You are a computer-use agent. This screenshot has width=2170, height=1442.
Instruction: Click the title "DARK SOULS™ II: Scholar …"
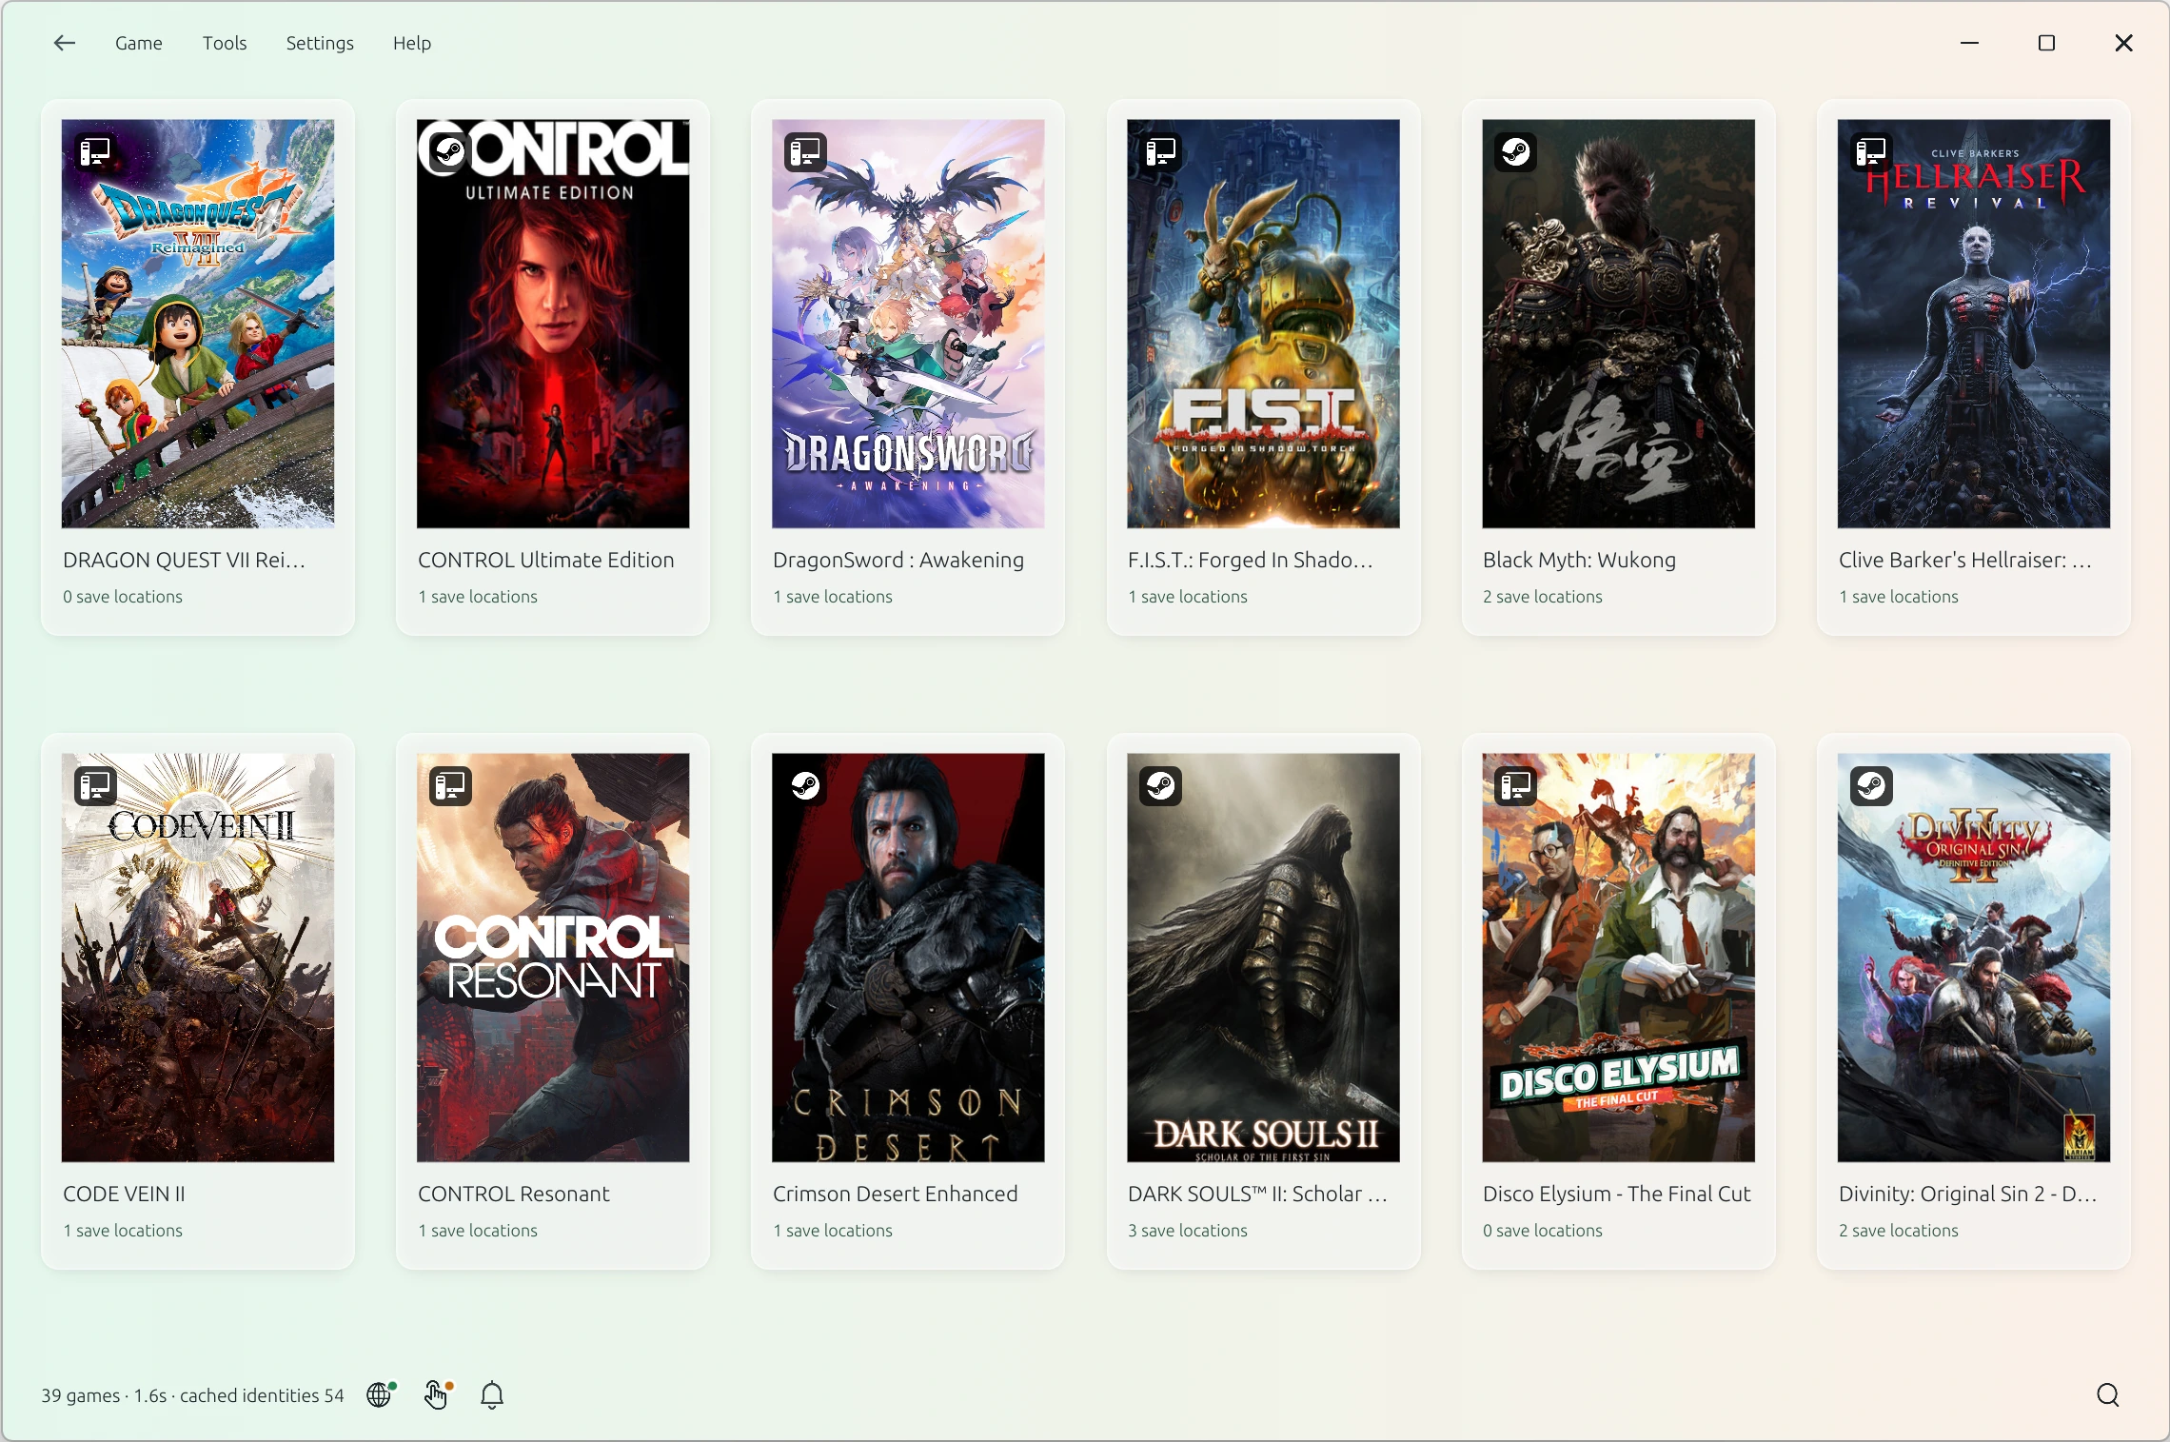1257,1194
